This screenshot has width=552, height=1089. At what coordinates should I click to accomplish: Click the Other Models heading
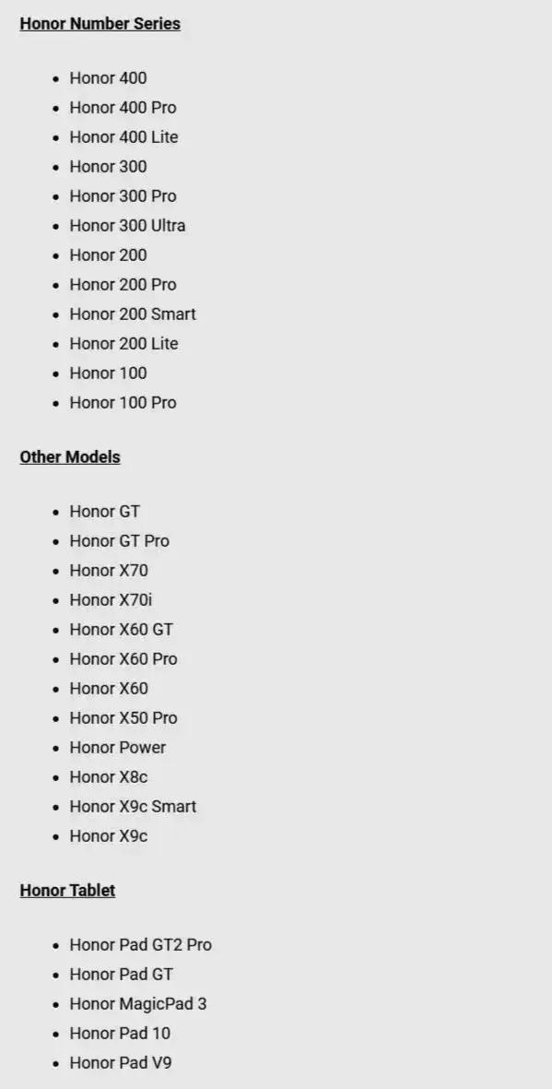point(69,457)
